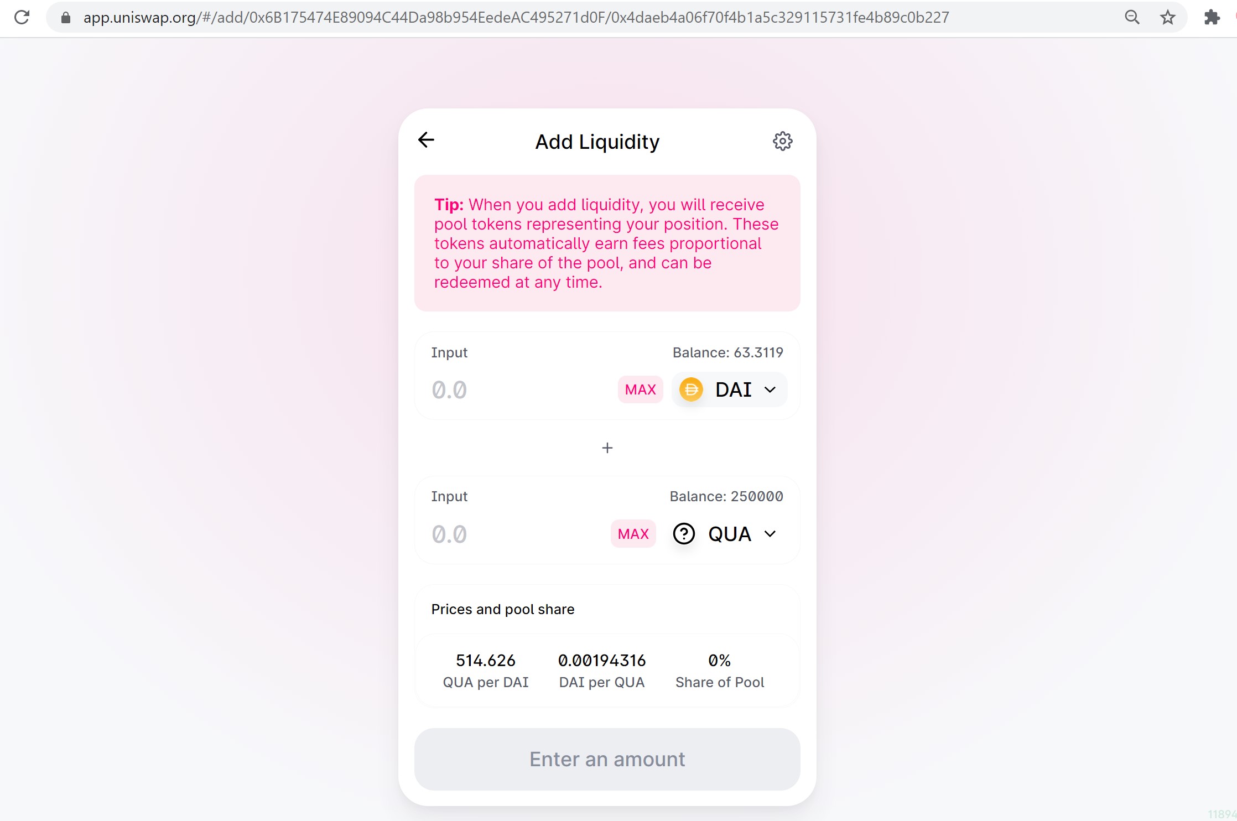Viewport: 1237px width, 821px height.
Task: Click the DAI Balance: 63.3119 text
Action: point(727,352)
